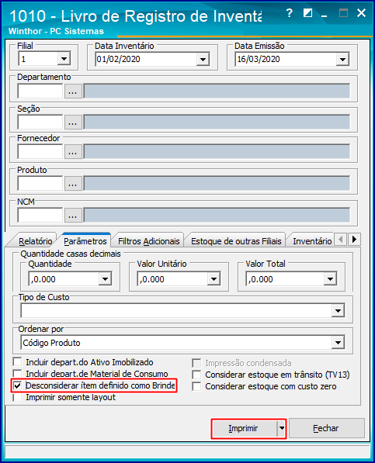Open the Ordenar por dropdown

click(338, 343)
